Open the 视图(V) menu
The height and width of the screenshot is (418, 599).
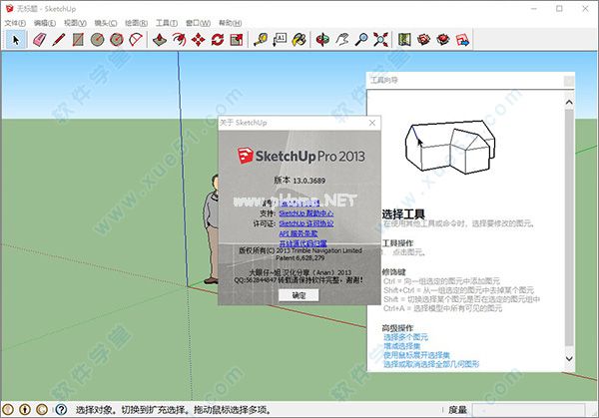(75, 23)
